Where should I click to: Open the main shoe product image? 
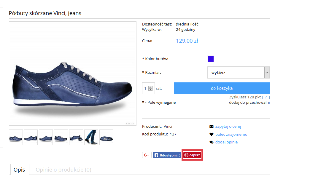pyautogui.click(x=73, y=73)
